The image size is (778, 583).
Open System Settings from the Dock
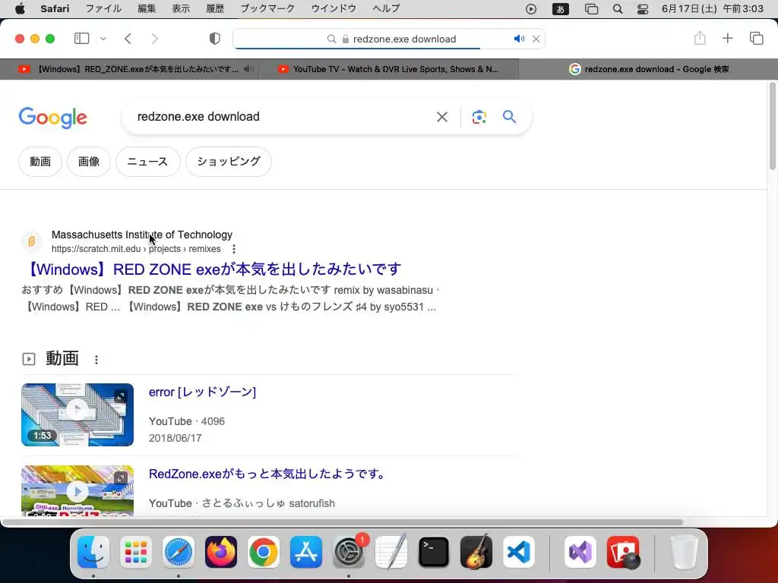348,552
